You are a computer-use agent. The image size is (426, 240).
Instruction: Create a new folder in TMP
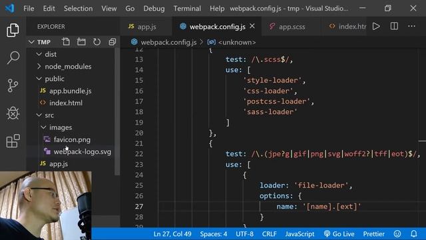point(81,42)
